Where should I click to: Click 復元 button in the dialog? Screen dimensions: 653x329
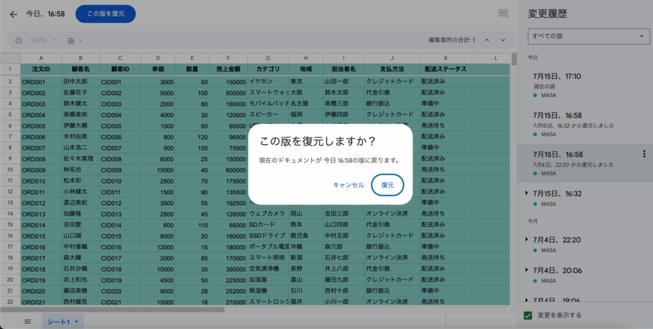(x=387, y=185)
